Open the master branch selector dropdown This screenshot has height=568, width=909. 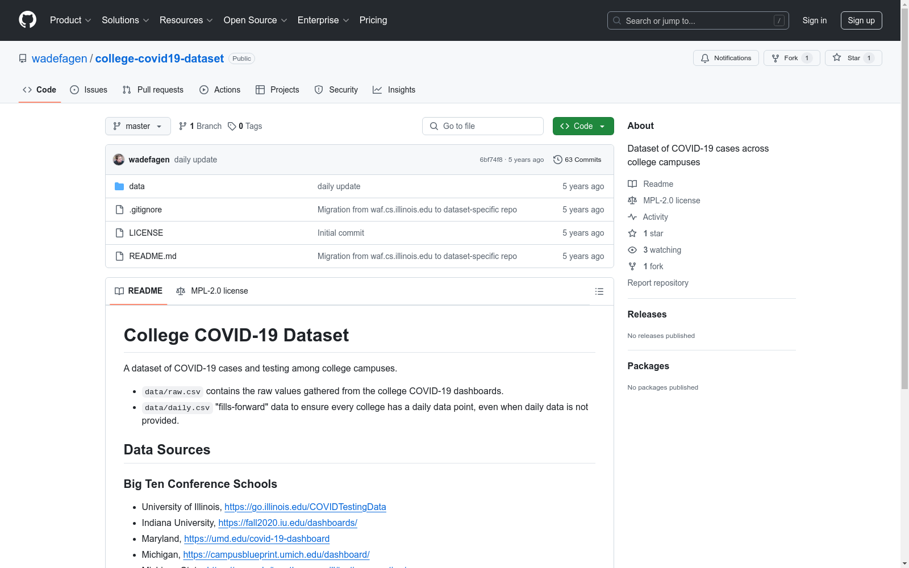pyautogui.click(x=138, y=126)
